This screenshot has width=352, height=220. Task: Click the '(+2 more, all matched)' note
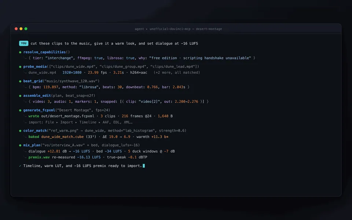(177, 73)
